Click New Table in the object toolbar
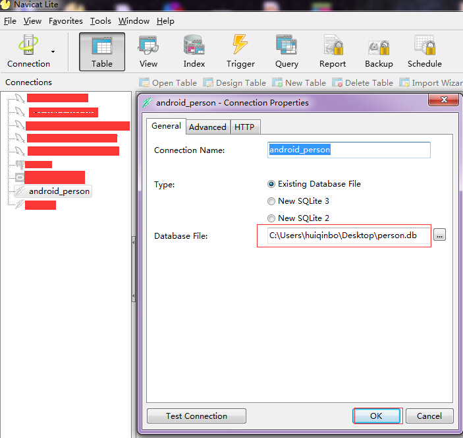The width and height of the screenshot is (463, 438). click(299, 83)
